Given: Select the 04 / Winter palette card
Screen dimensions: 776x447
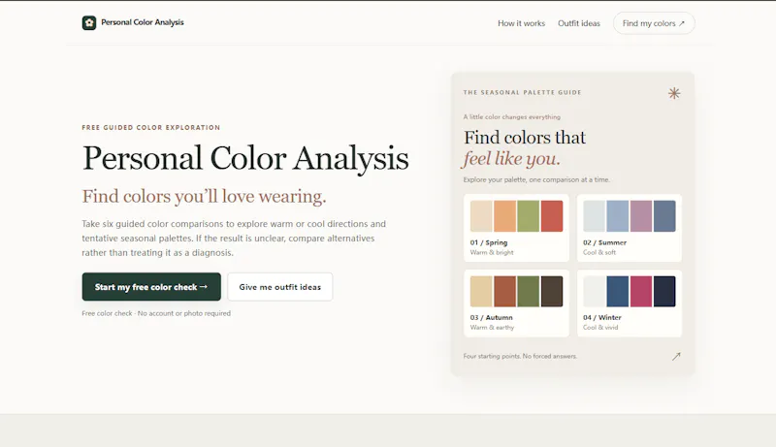Looking at the screenshot, I should pyautogui.click(x=629, y=303).
